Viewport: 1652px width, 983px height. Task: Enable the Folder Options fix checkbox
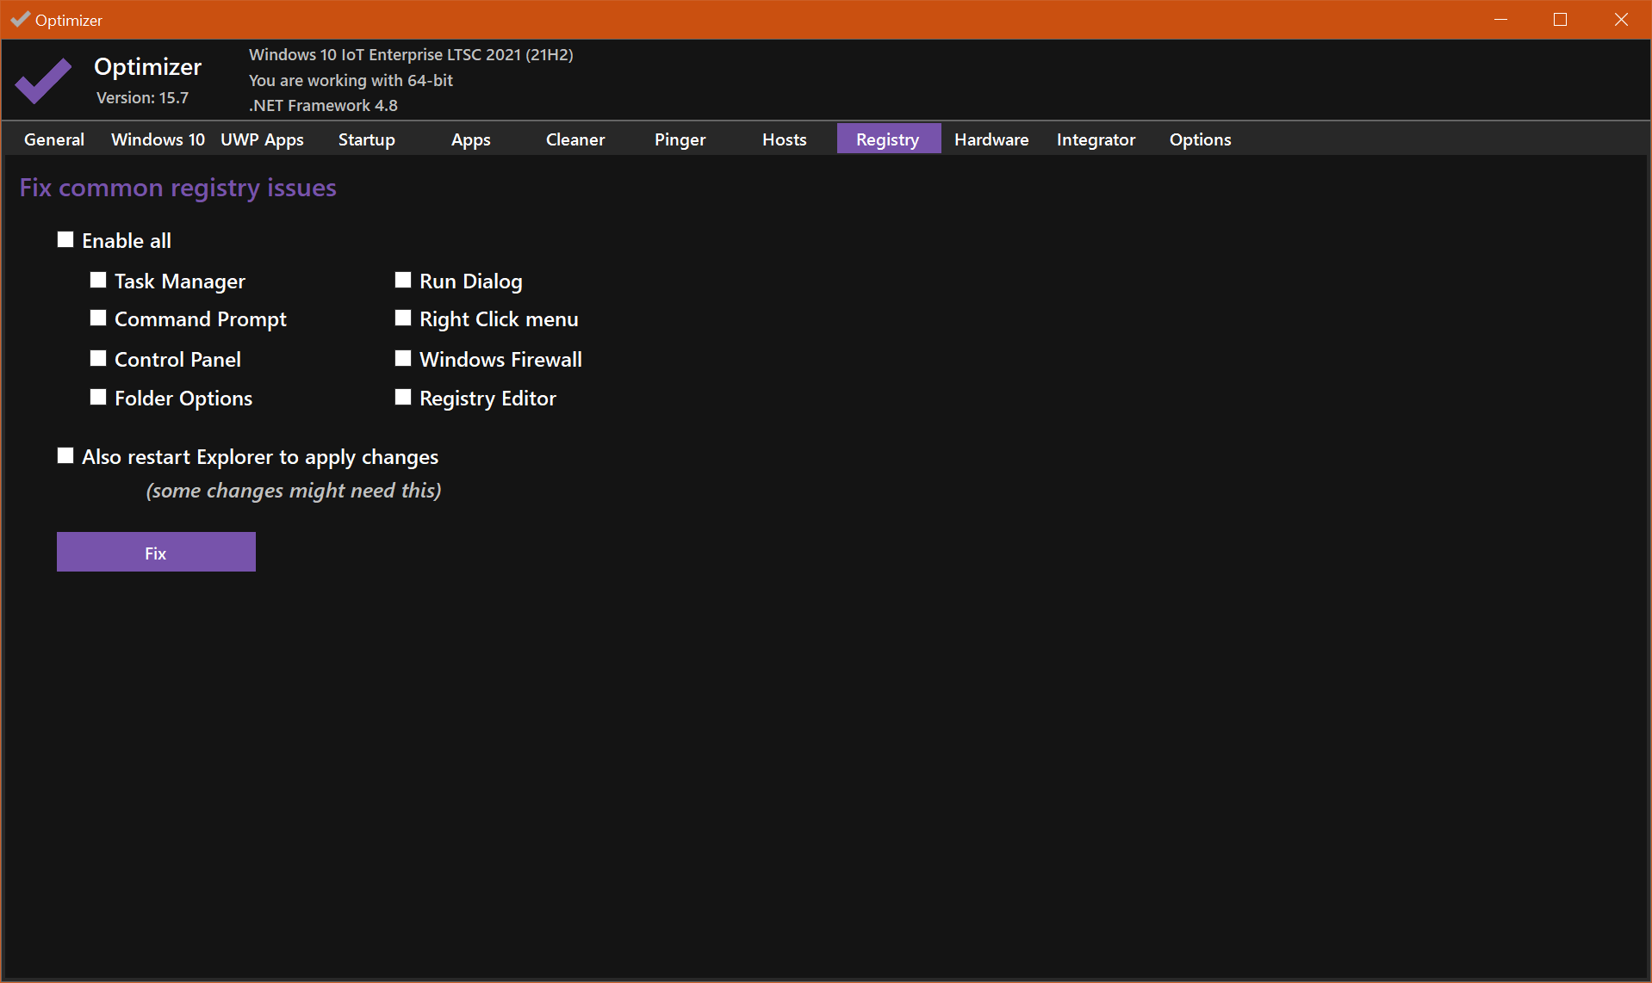97,397
